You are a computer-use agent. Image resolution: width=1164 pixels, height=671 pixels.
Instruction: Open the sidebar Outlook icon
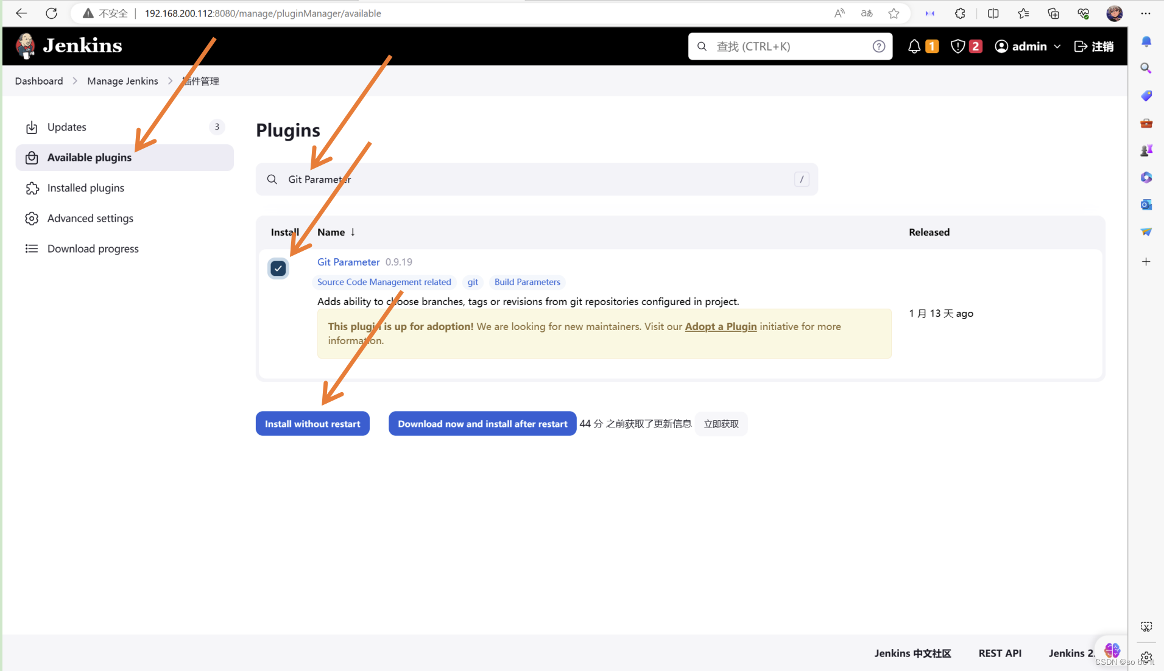point(1146,205)
